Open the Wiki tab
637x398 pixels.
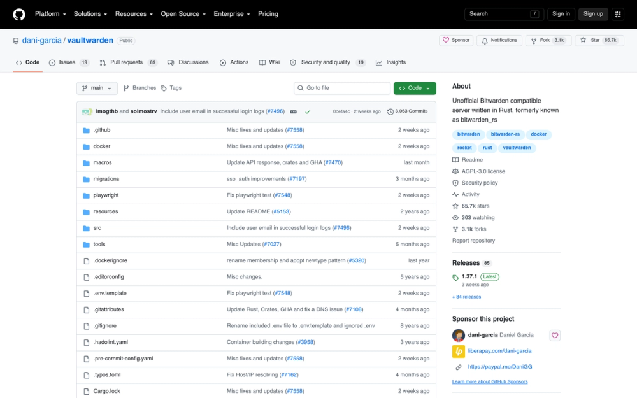pyautogui.click(x=269, y=62)
